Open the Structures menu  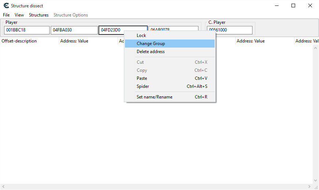coord(39,15)
